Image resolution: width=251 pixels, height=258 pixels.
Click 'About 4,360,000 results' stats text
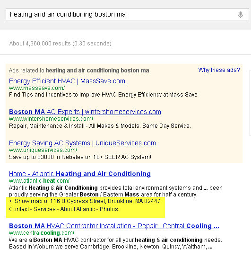coord(61,44)
